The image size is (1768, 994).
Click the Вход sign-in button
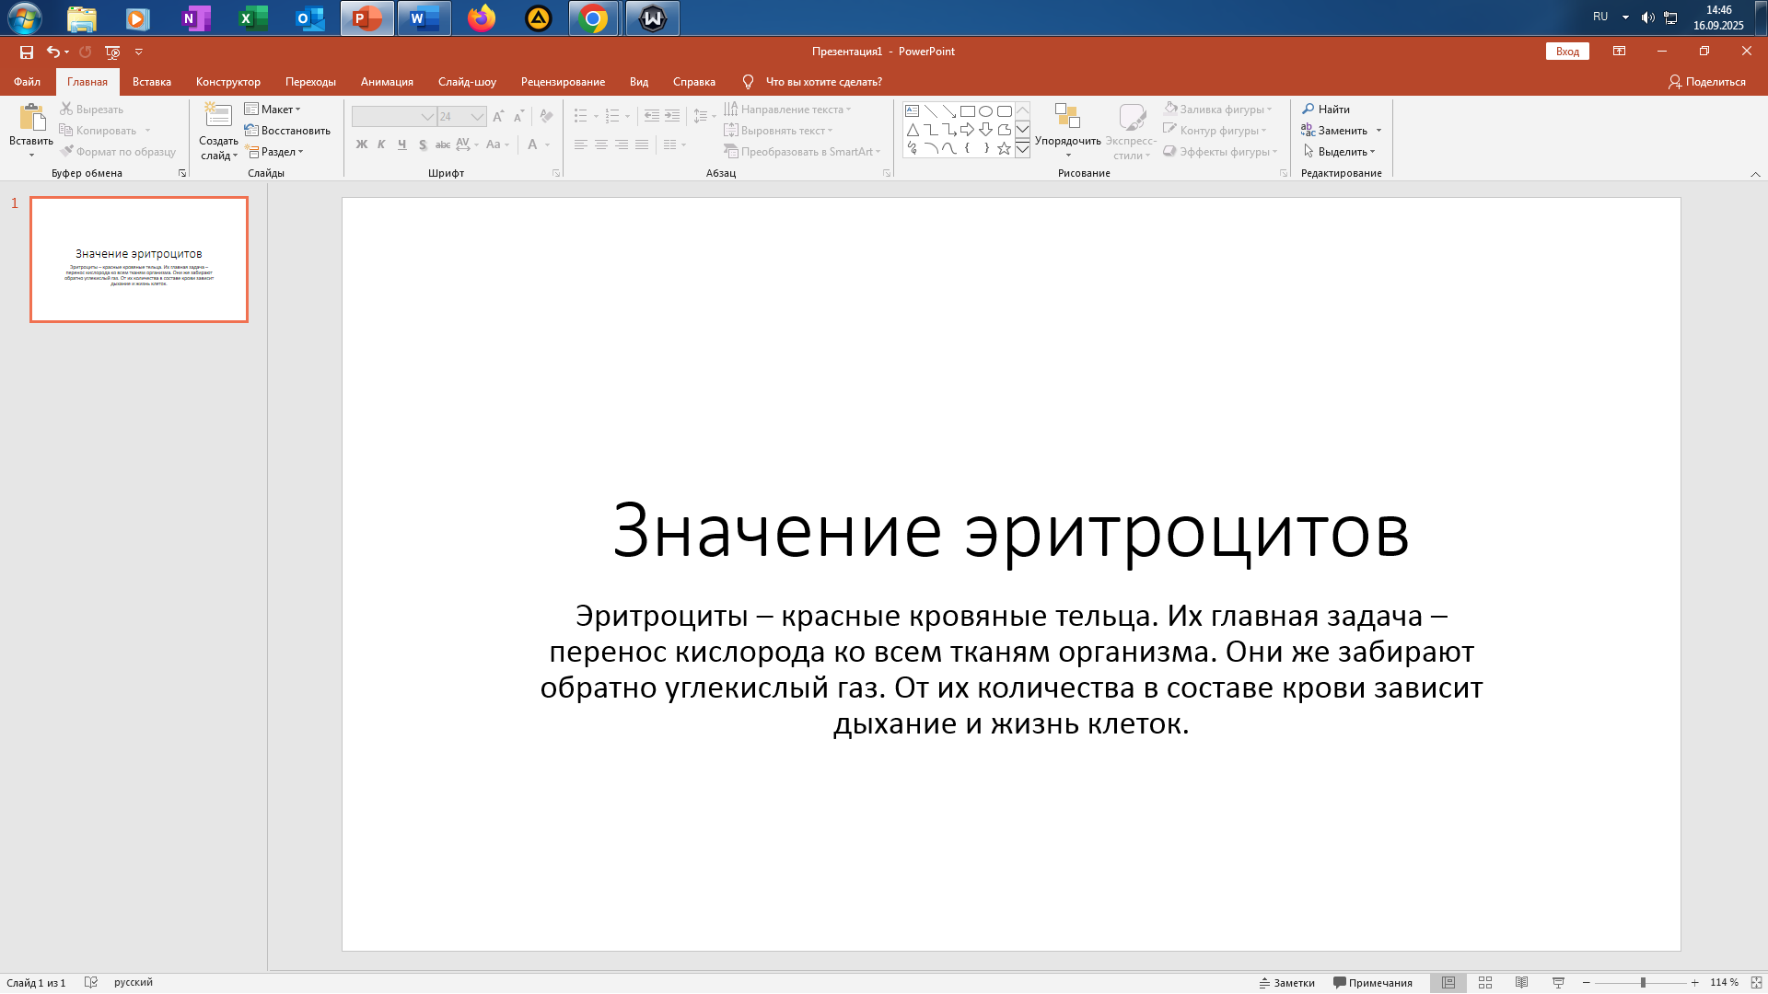[x=1567, y=52]
